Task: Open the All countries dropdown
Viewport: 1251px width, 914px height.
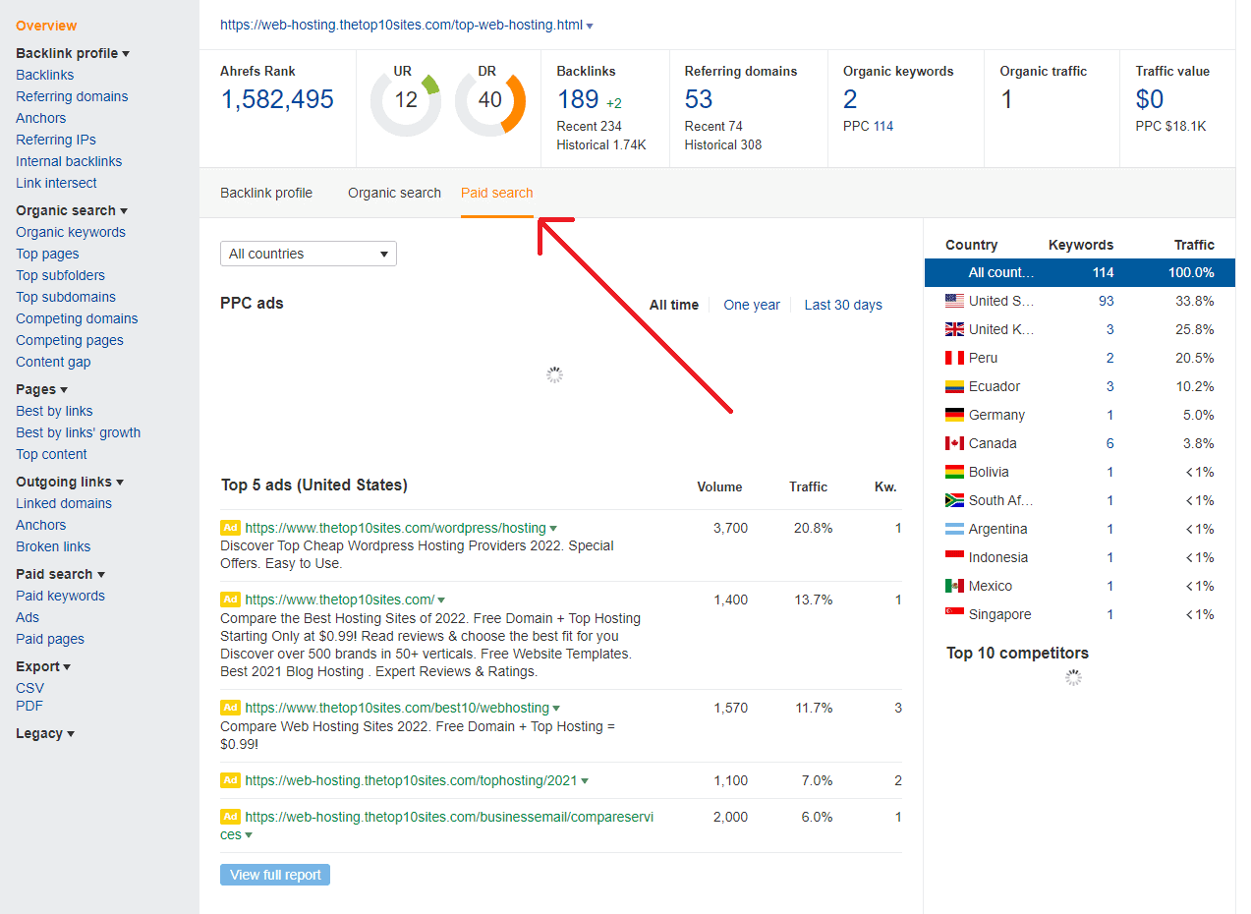Action: pyautogui.click(x=308, y=254)
